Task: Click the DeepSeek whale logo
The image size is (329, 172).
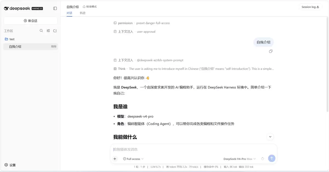Action: pyautogui.click(x=6, y=8)
